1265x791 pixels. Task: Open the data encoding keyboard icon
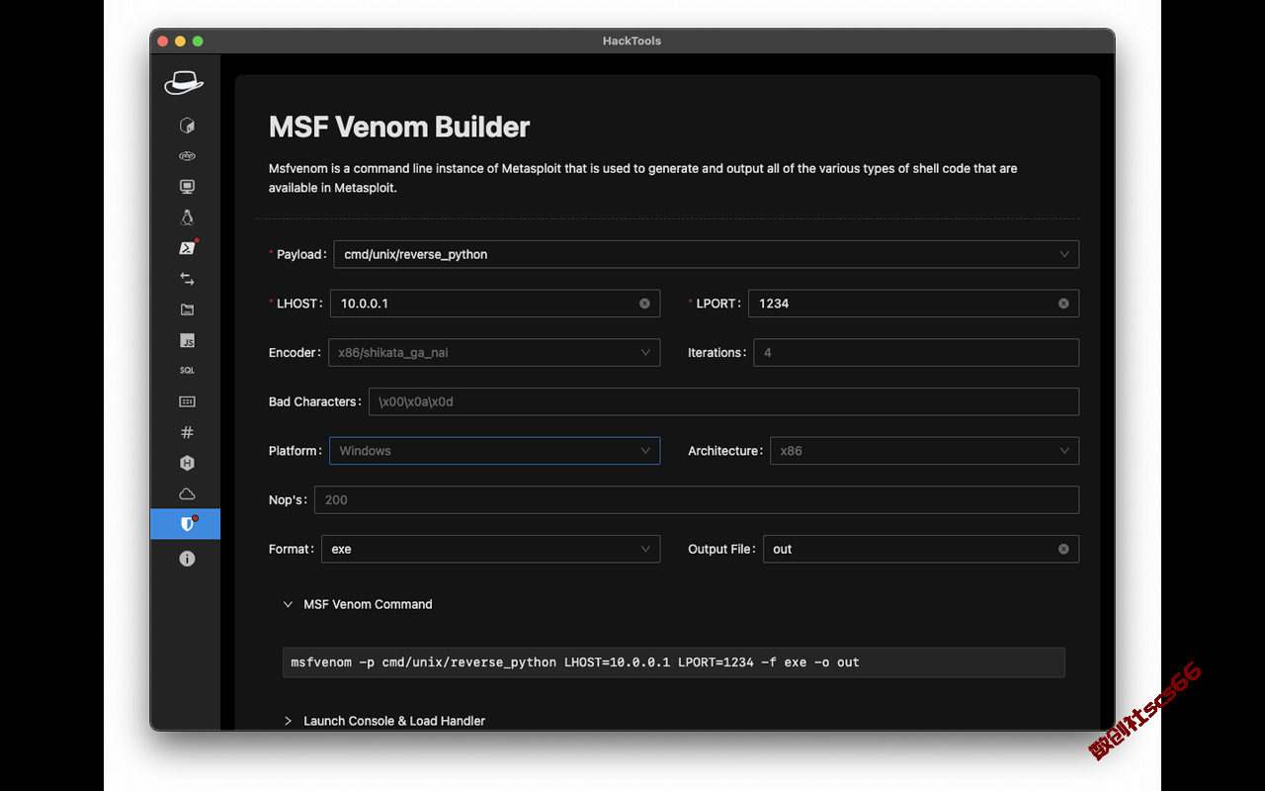click(187, 401)
